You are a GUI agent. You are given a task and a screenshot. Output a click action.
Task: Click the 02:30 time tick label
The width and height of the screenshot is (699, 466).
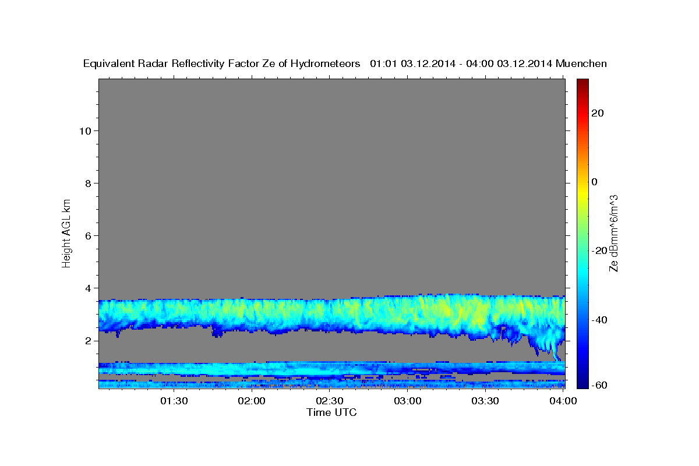tap(330, 401)
